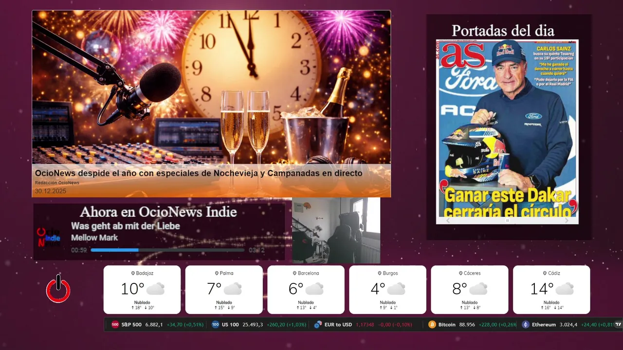The width and height of the screenshot is (623, 350).
Task: Click Cádiz location pin icon
Action: [x=545, y=273]
